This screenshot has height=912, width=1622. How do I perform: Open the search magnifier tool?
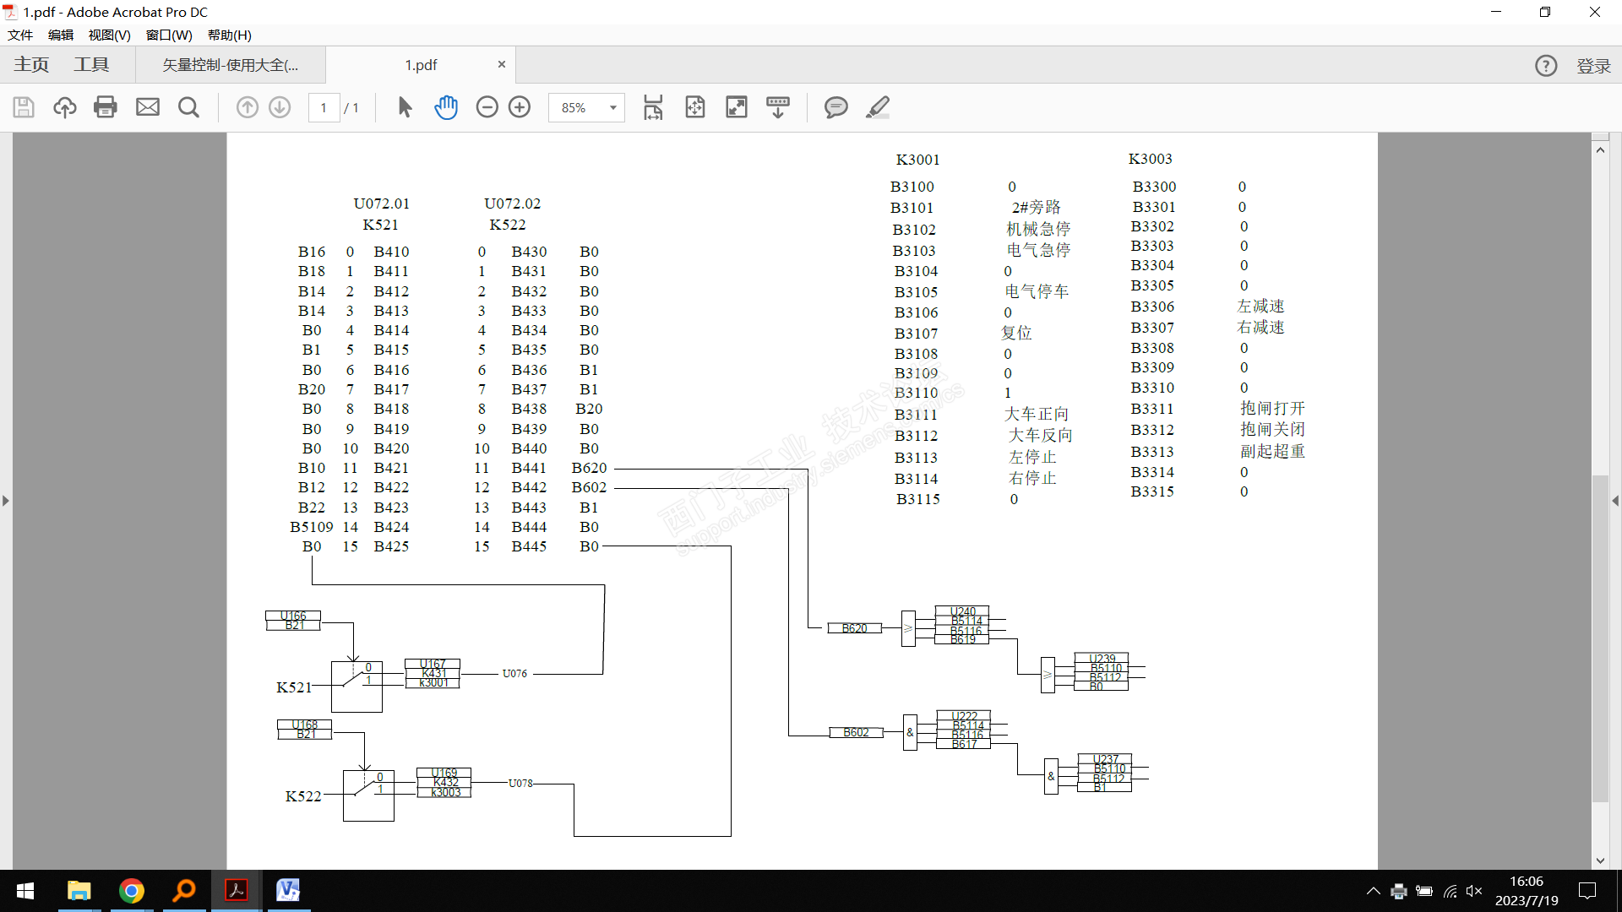(188, 107)
